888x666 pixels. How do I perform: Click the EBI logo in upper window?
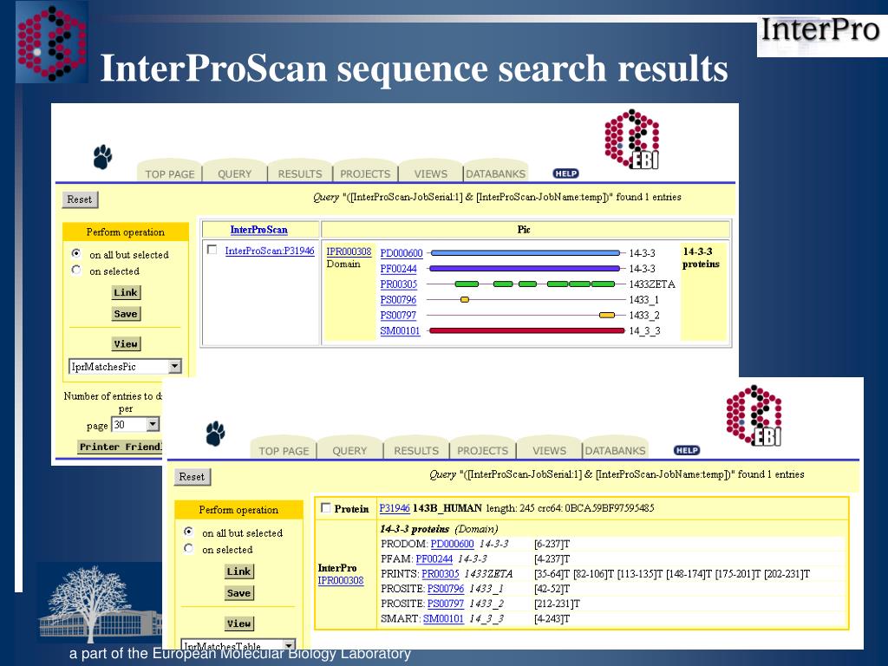pyautogui.click(x=632, y=140)
